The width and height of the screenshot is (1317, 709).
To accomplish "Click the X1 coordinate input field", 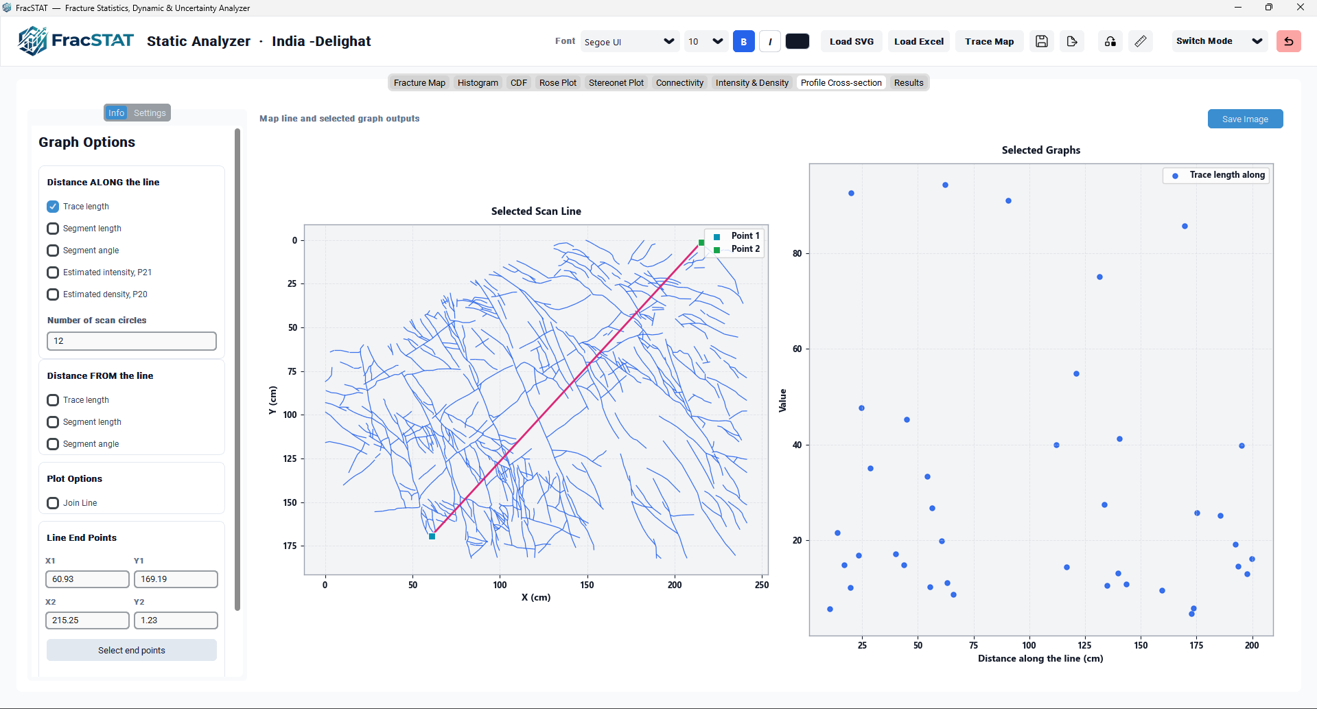I will pyautogui.click(x=87, y=579).
